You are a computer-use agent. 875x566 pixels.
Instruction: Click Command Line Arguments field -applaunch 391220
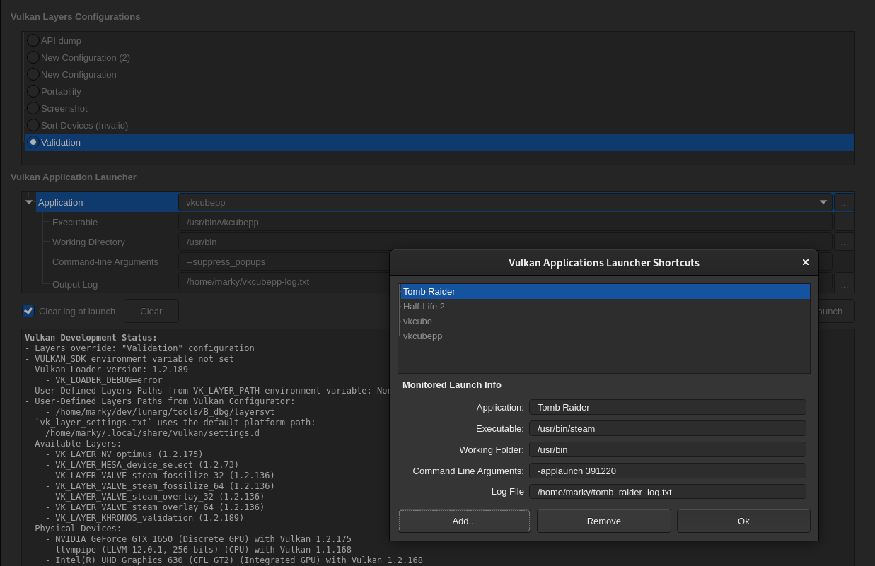point(668,471)
